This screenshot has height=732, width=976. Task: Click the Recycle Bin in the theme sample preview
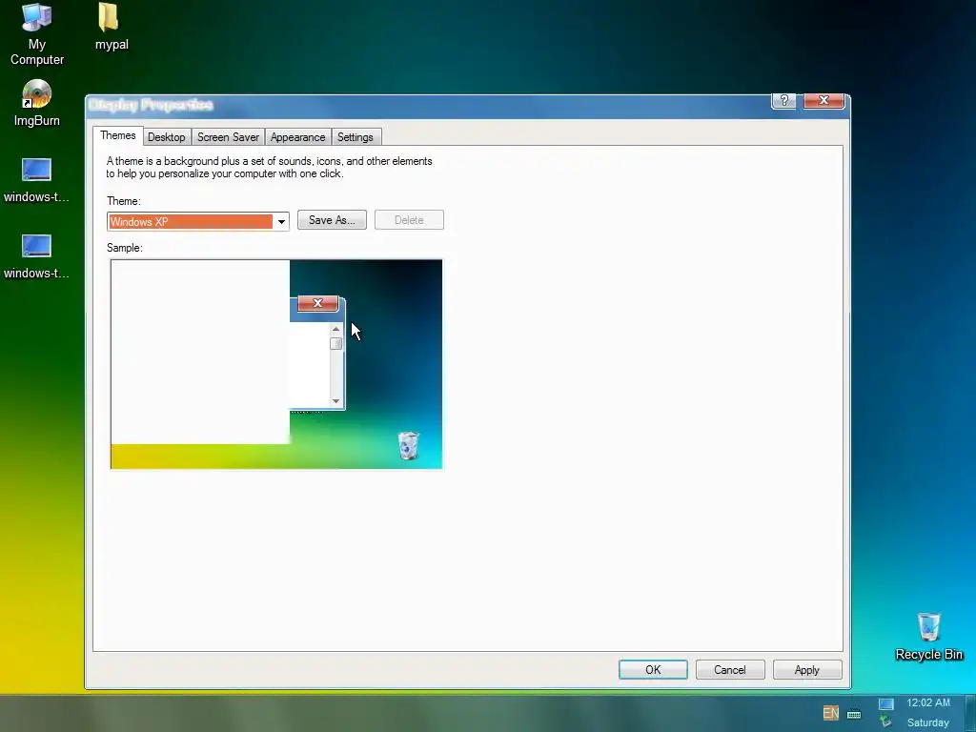point(408,445)
